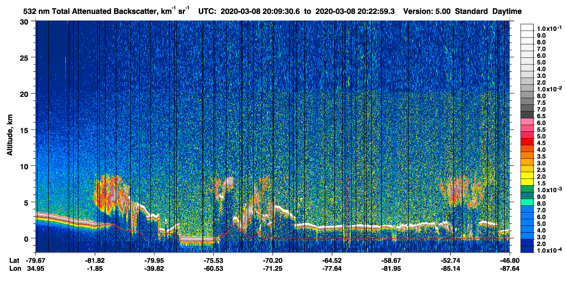Click the colorbar label "5.5"
The height and width of the screenshot is (290, 566).
541,130
